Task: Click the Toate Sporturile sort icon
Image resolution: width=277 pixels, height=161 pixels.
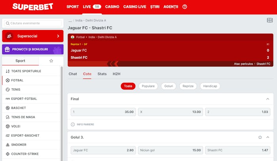Action: [x=8, y=71]
